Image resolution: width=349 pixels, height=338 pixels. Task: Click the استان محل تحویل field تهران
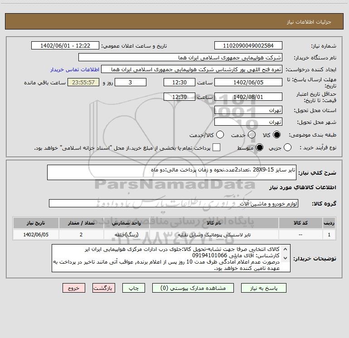click(248, 110)
